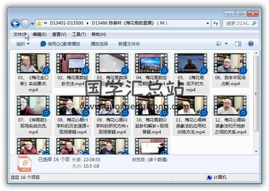Viewport: 269px width, 191px height.
Task: Open the recent locations dropdown arrow
Action: point(32,24)
